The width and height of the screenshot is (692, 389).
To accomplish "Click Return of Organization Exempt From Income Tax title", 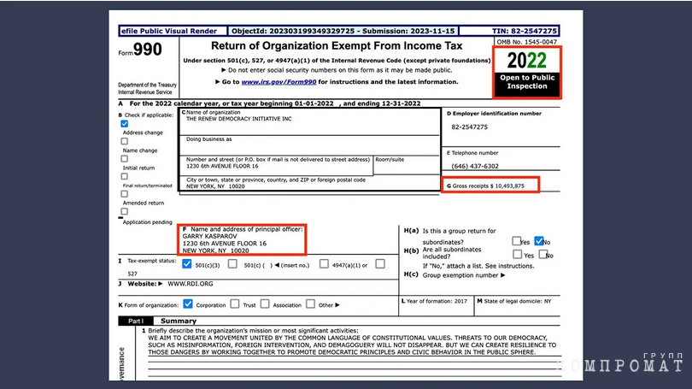I will tap(337, 46).
